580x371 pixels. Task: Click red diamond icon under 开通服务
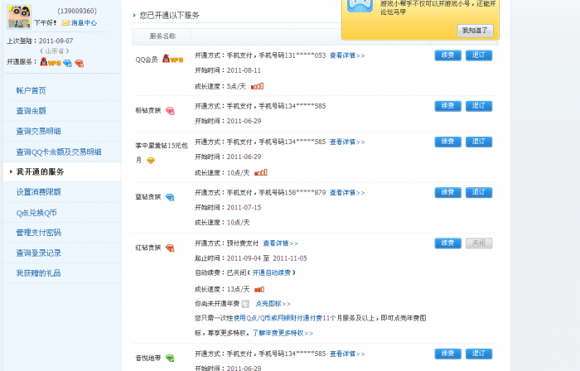pyautogui.click(x=80, y=63)
